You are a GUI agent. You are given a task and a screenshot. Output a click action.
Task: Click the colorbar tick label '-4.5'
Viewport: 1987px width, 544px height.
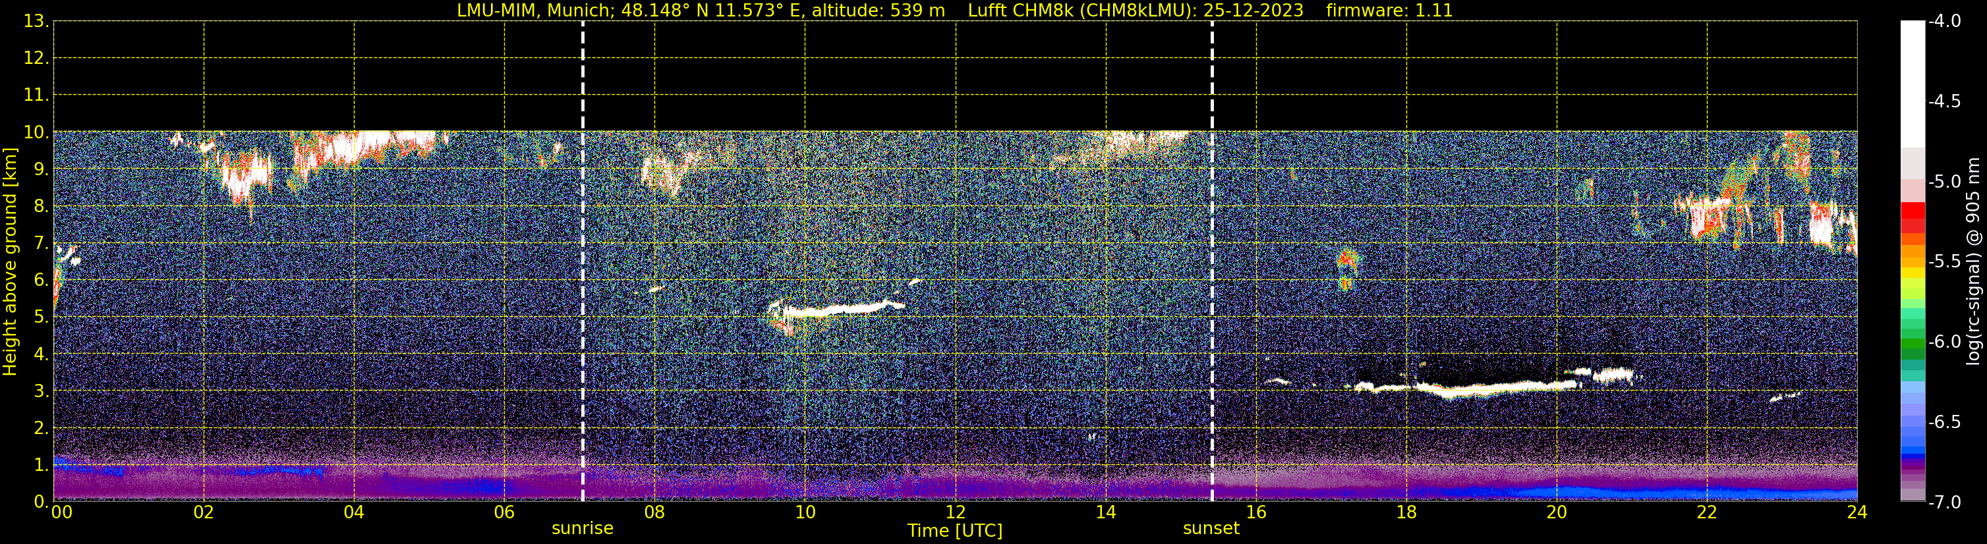tap(1945, 101)
